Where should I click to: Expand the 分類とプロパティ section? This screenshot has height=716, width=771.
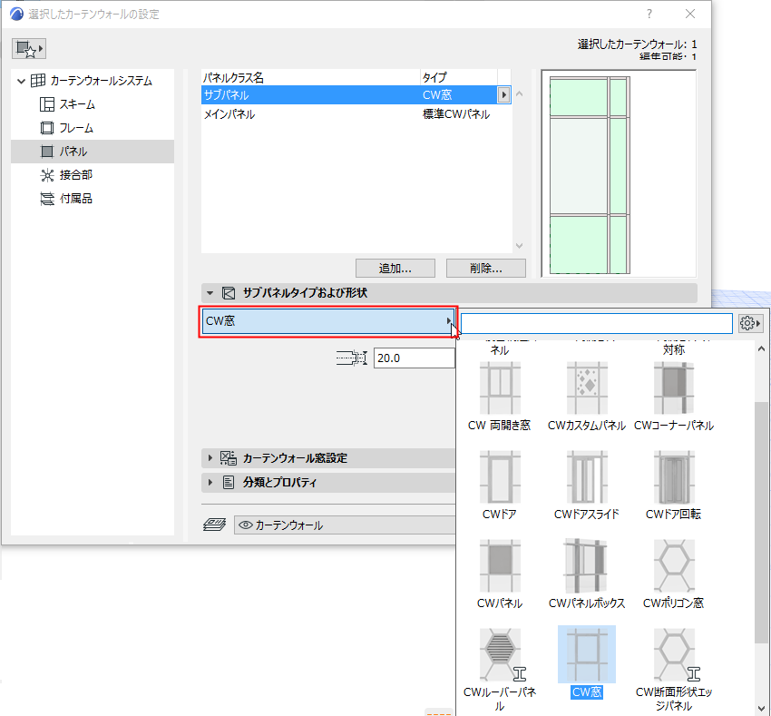point(210,482)
